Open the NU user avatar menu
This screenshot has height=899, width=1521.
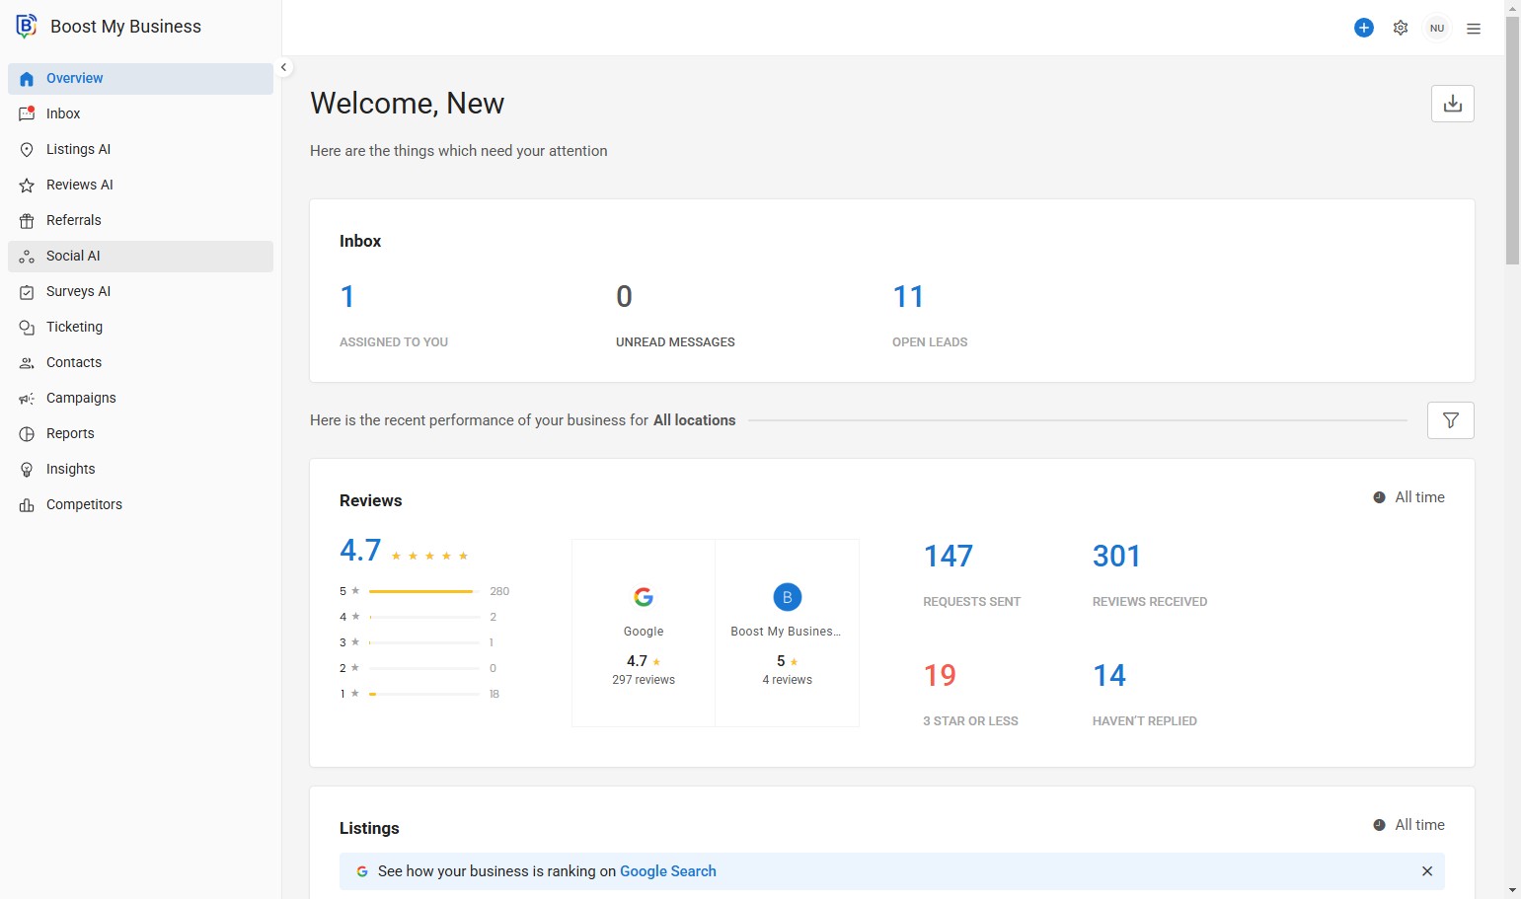point(1436,28)
